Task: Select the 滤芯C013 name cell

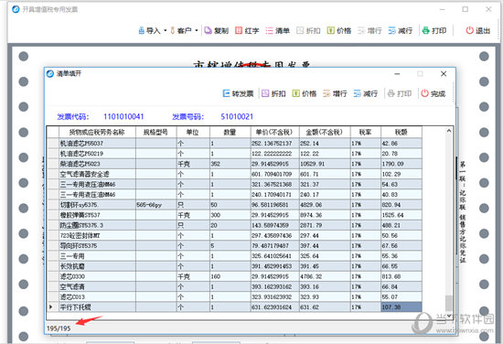Action: [x=97, y=296]
